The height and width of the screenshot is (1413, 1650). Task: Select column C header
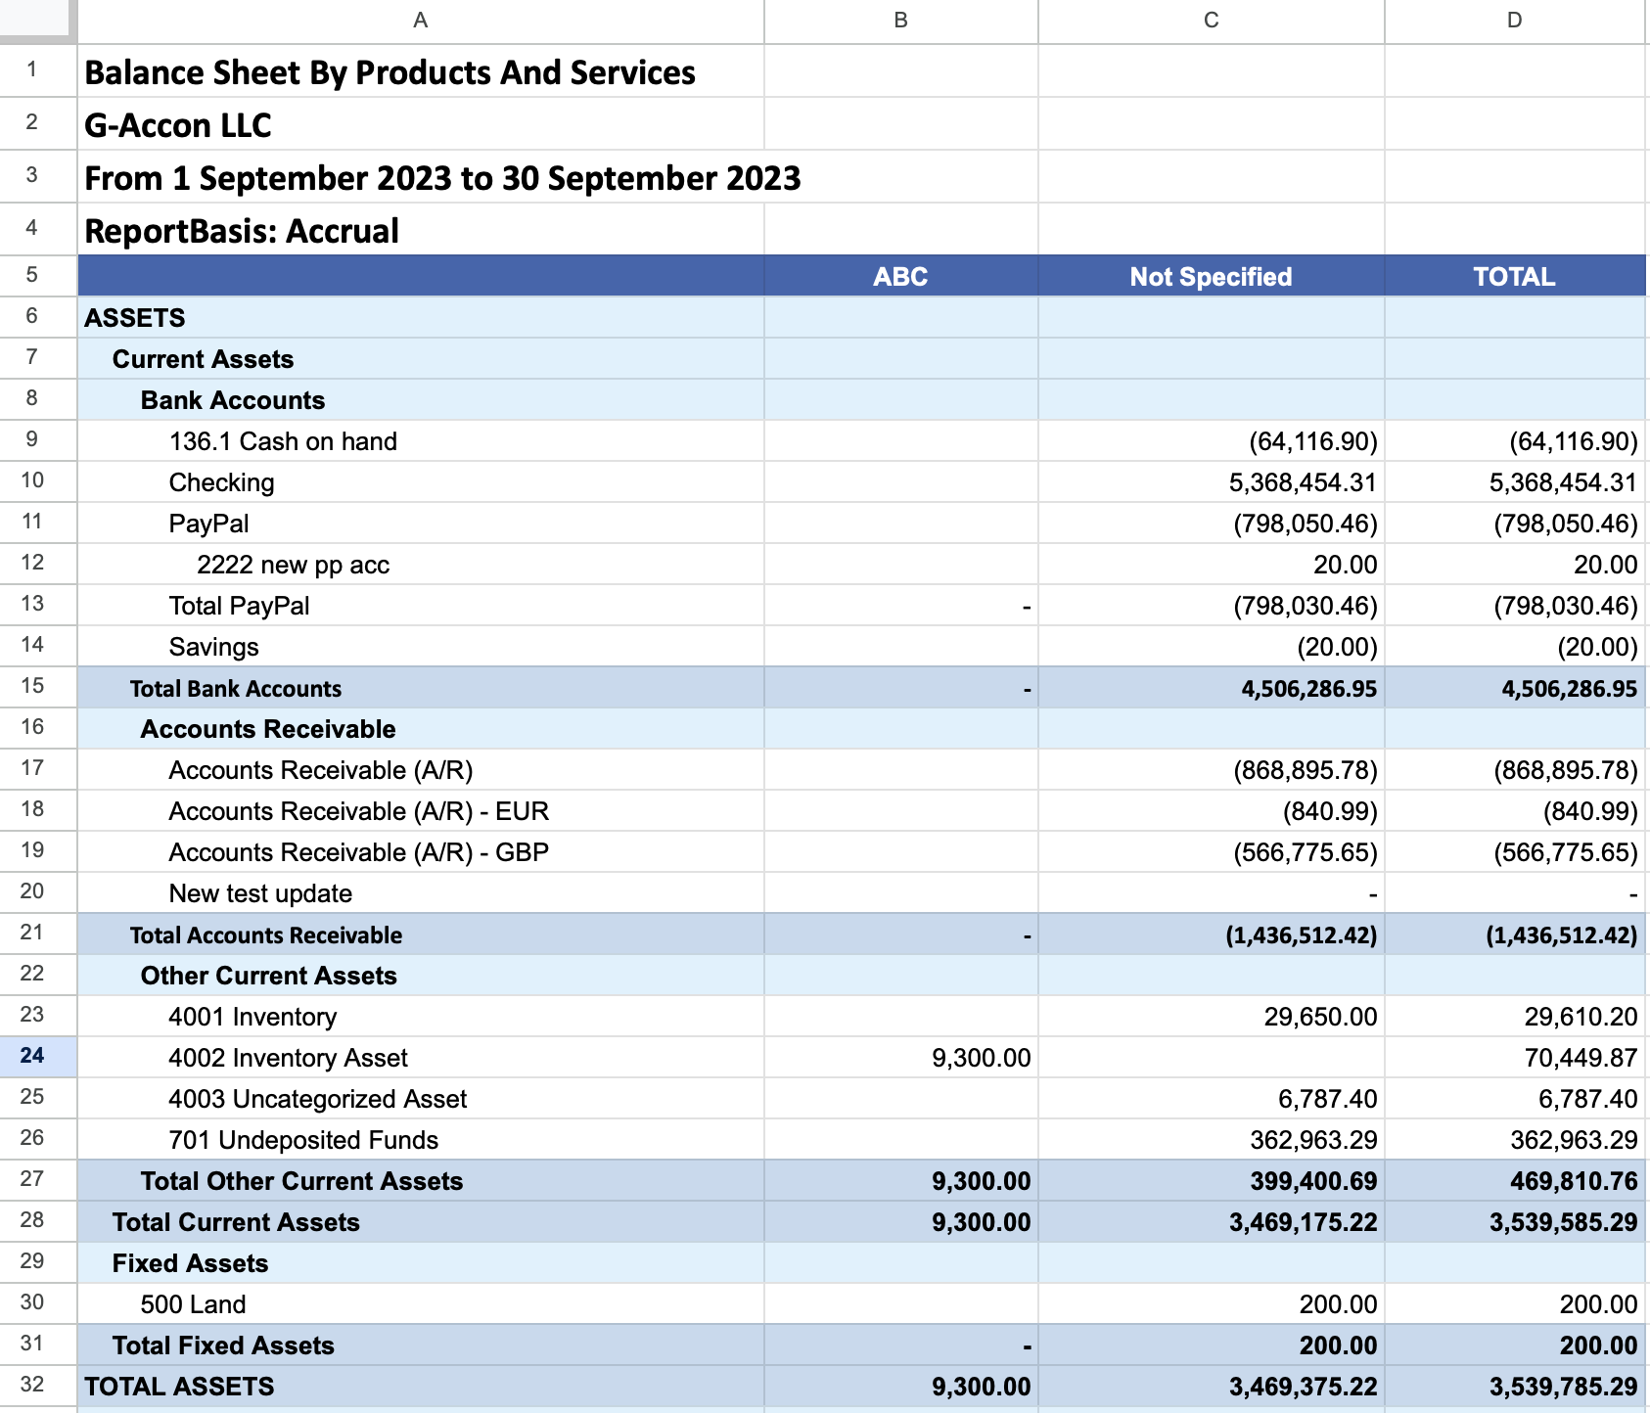[x=1211, y=21]
